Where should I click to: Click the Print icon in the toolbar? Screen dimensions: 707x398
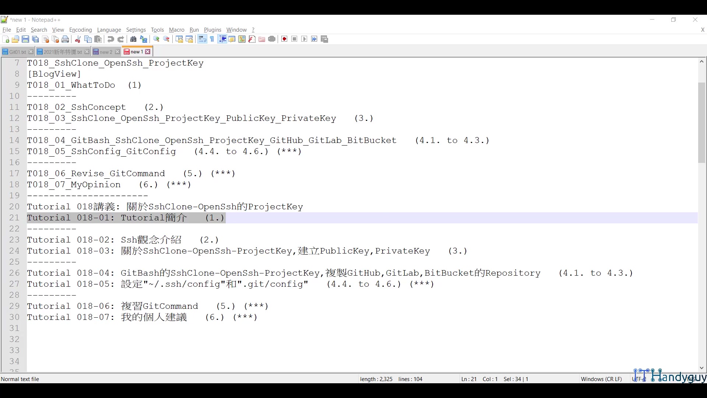pos(65,39)
